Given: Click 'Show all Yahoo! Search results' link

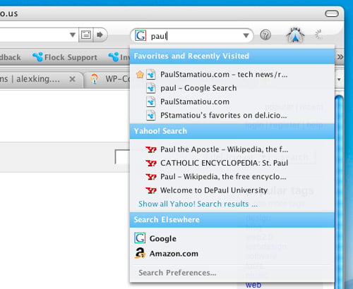Looking at the screenshot, I should (x=198, y=204).
